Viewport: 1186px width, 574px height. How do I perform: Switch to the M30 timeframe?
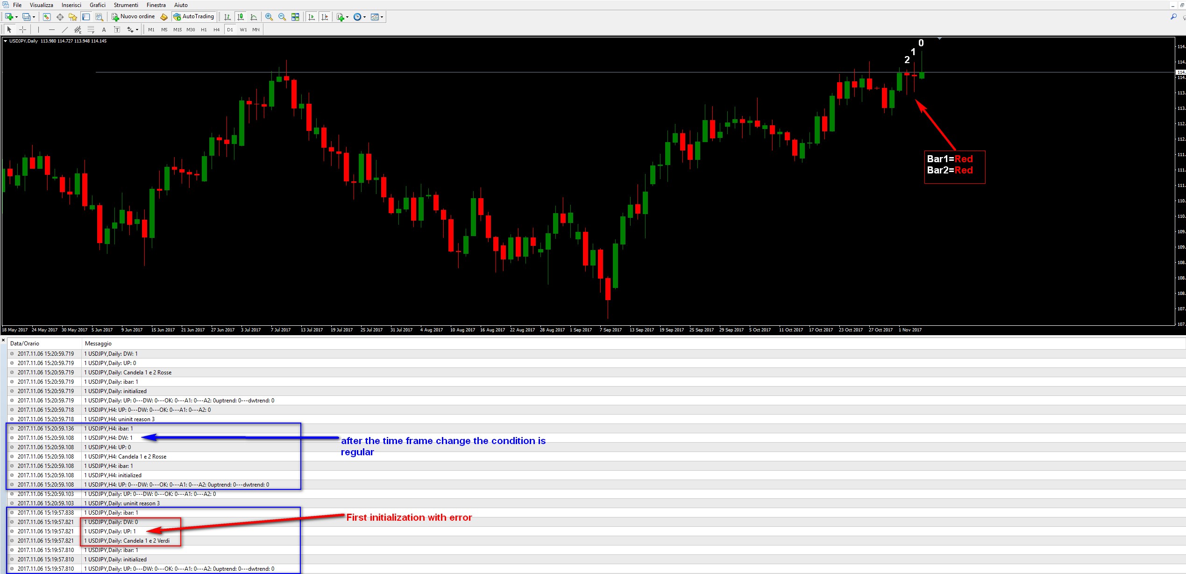[191, 29]
